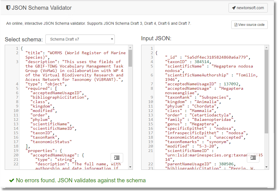Select Schema Draft v7 from the combo box
This screenshot has height=192, width=278.
[80, 39]
